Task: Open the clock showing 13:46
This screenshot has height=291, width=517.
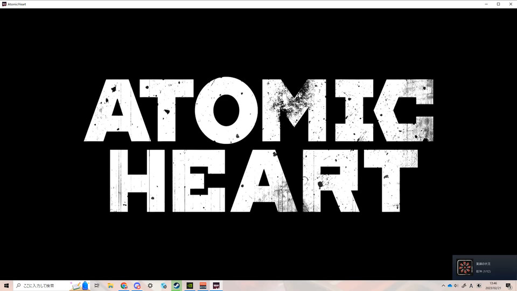Action: [493, 286]
